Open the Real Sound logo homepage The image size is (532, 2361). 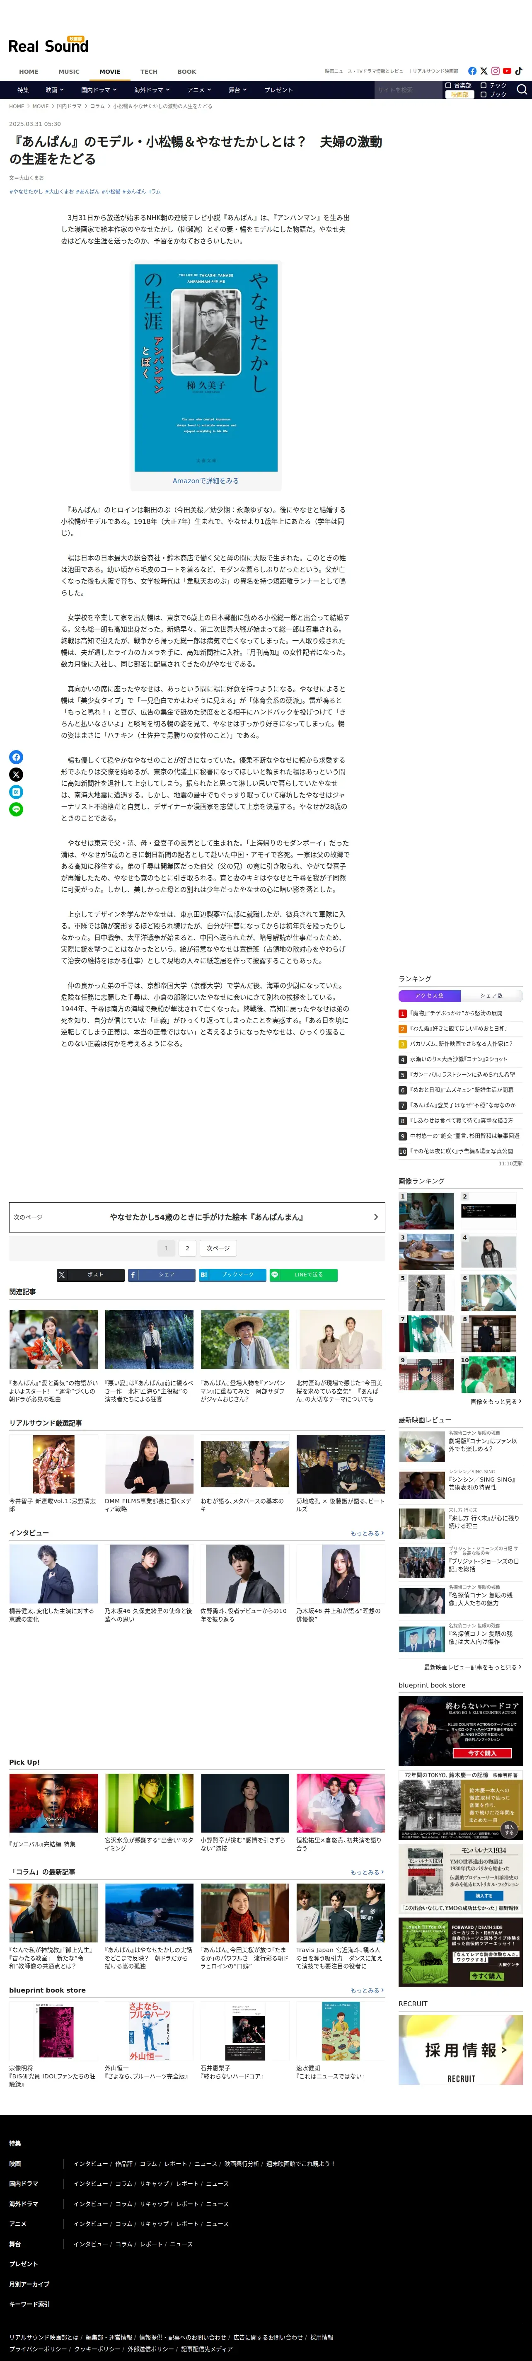[x=48, y=45]
